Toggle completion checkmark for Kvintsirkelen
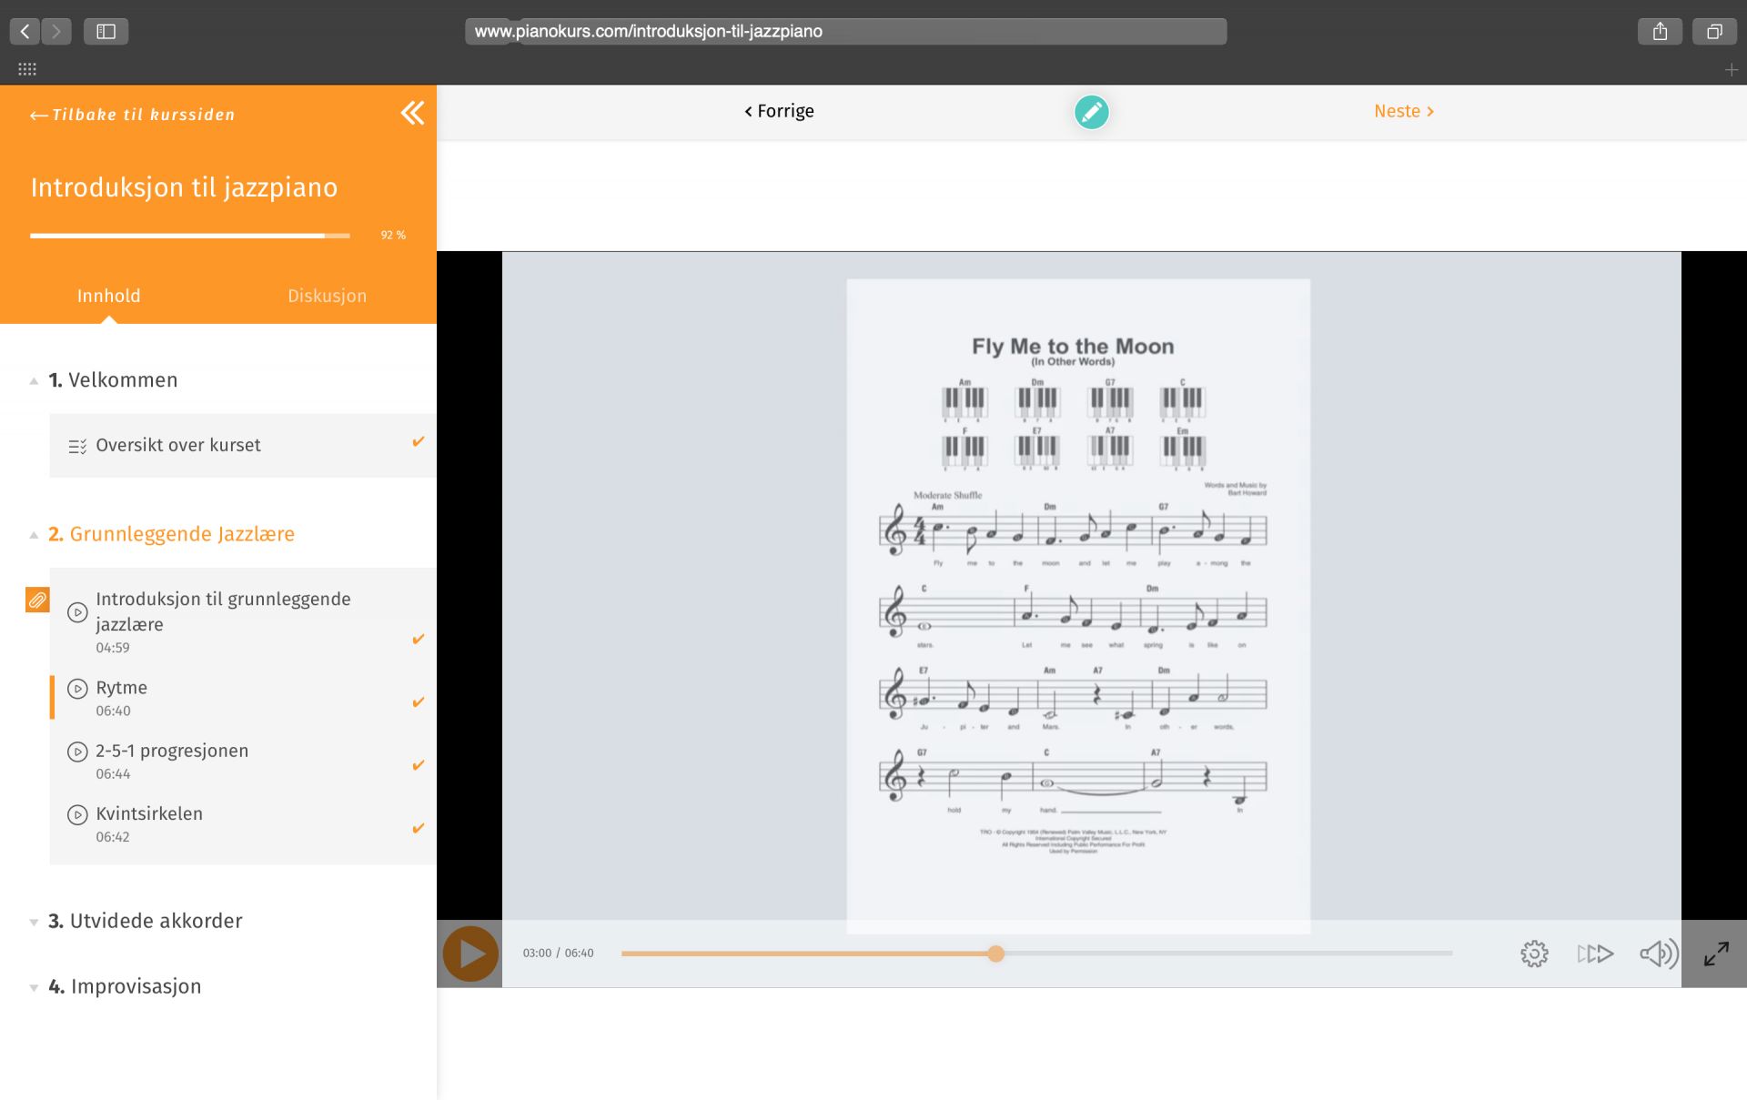 click(419, 828)
